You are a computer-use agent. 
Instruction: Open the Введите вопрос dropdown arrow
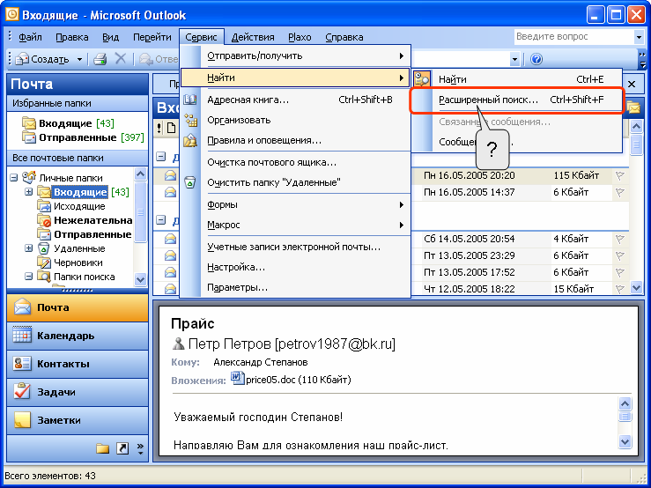pos(639,37)
